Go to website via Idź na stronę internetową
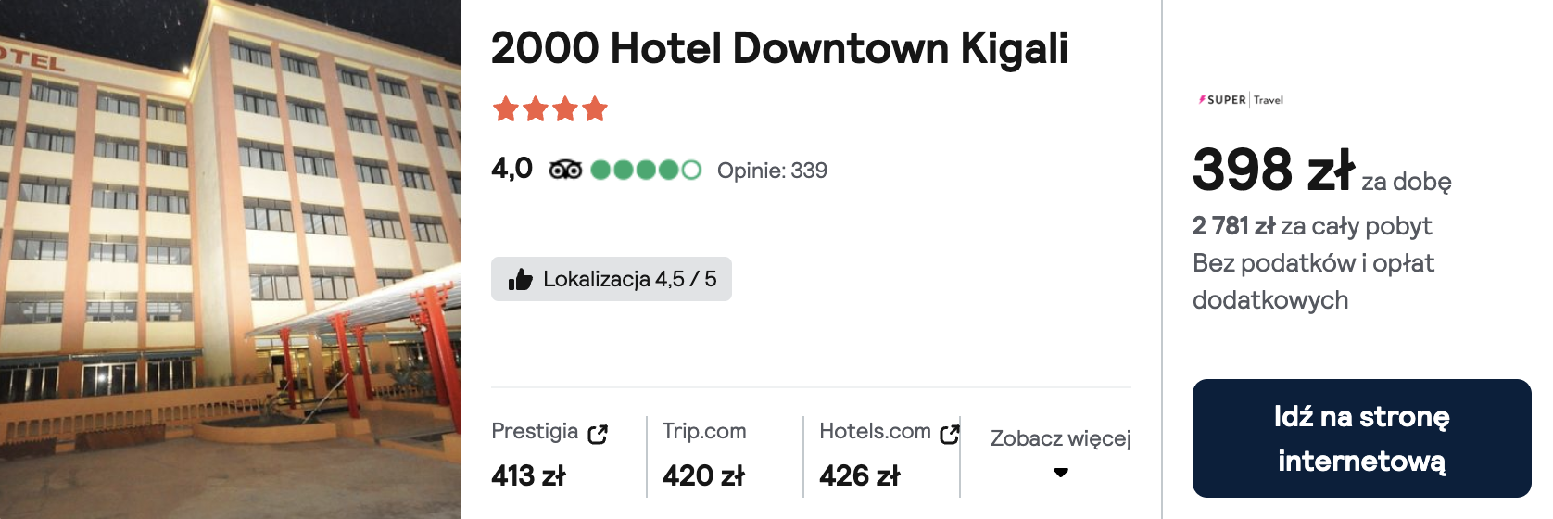The width and height of the screenshot is (1553, 519). pyautogui.click(x=1361, y=438)
